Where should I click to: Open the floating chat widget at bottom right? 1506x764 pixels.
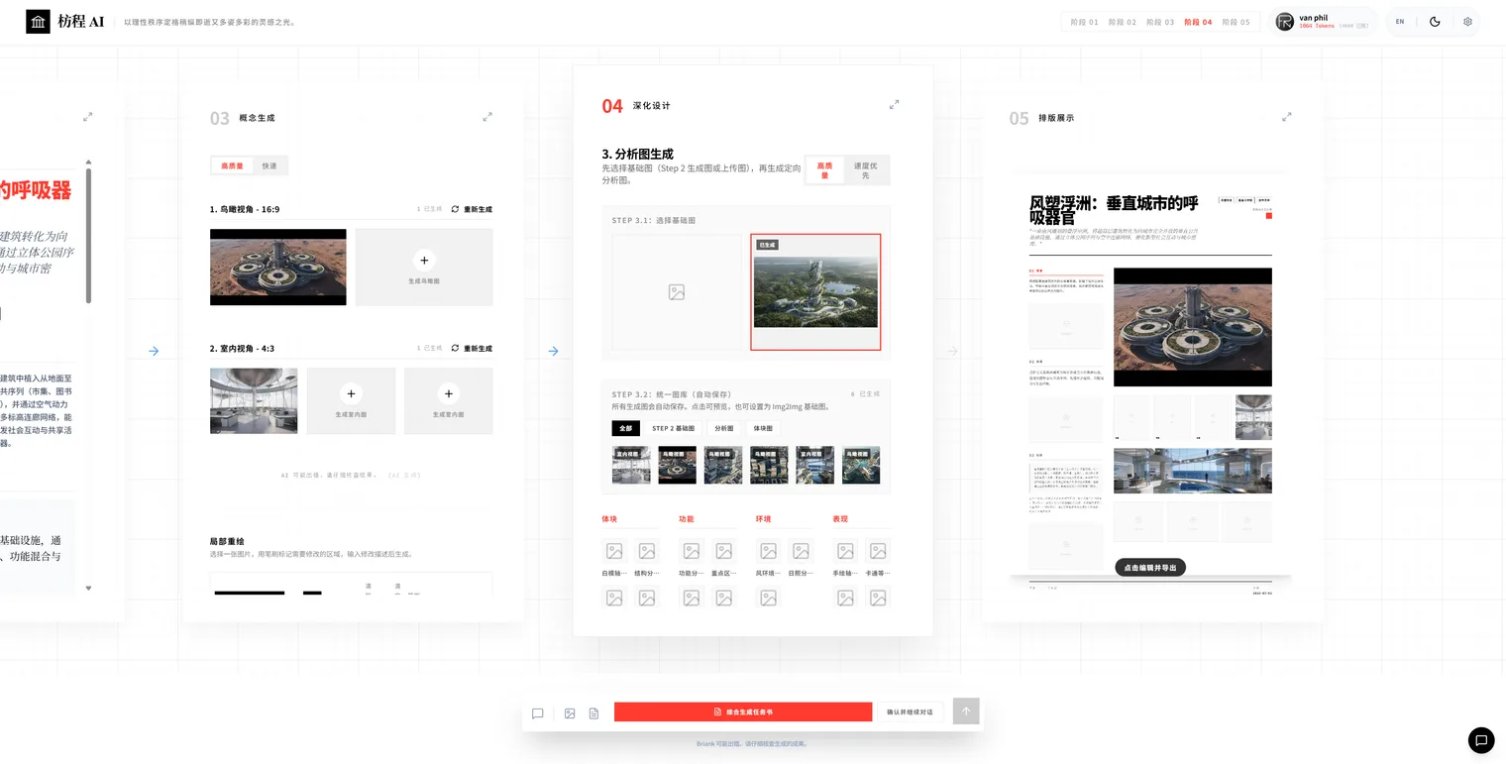coord(1480,739)
